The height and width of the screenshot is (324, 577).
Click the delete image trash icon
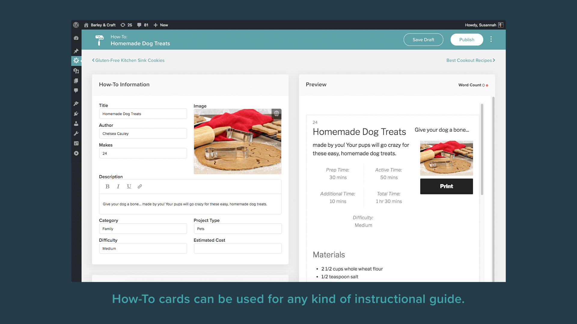pyautogui.click(x=276, y=114)
